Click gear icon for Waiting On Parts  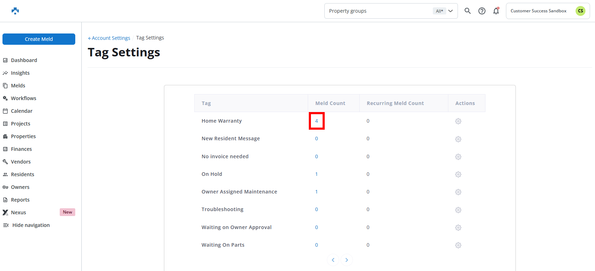[458, 245]
